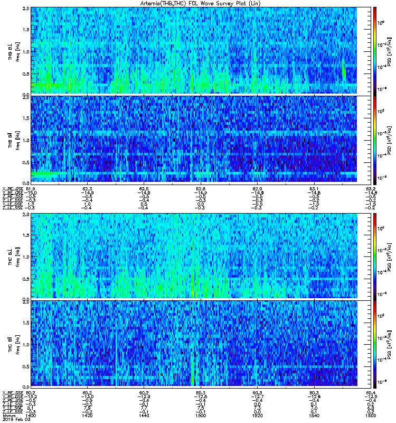
Task: Click the '2019 Feb 03' date label
Action: (x=17, y=420)
